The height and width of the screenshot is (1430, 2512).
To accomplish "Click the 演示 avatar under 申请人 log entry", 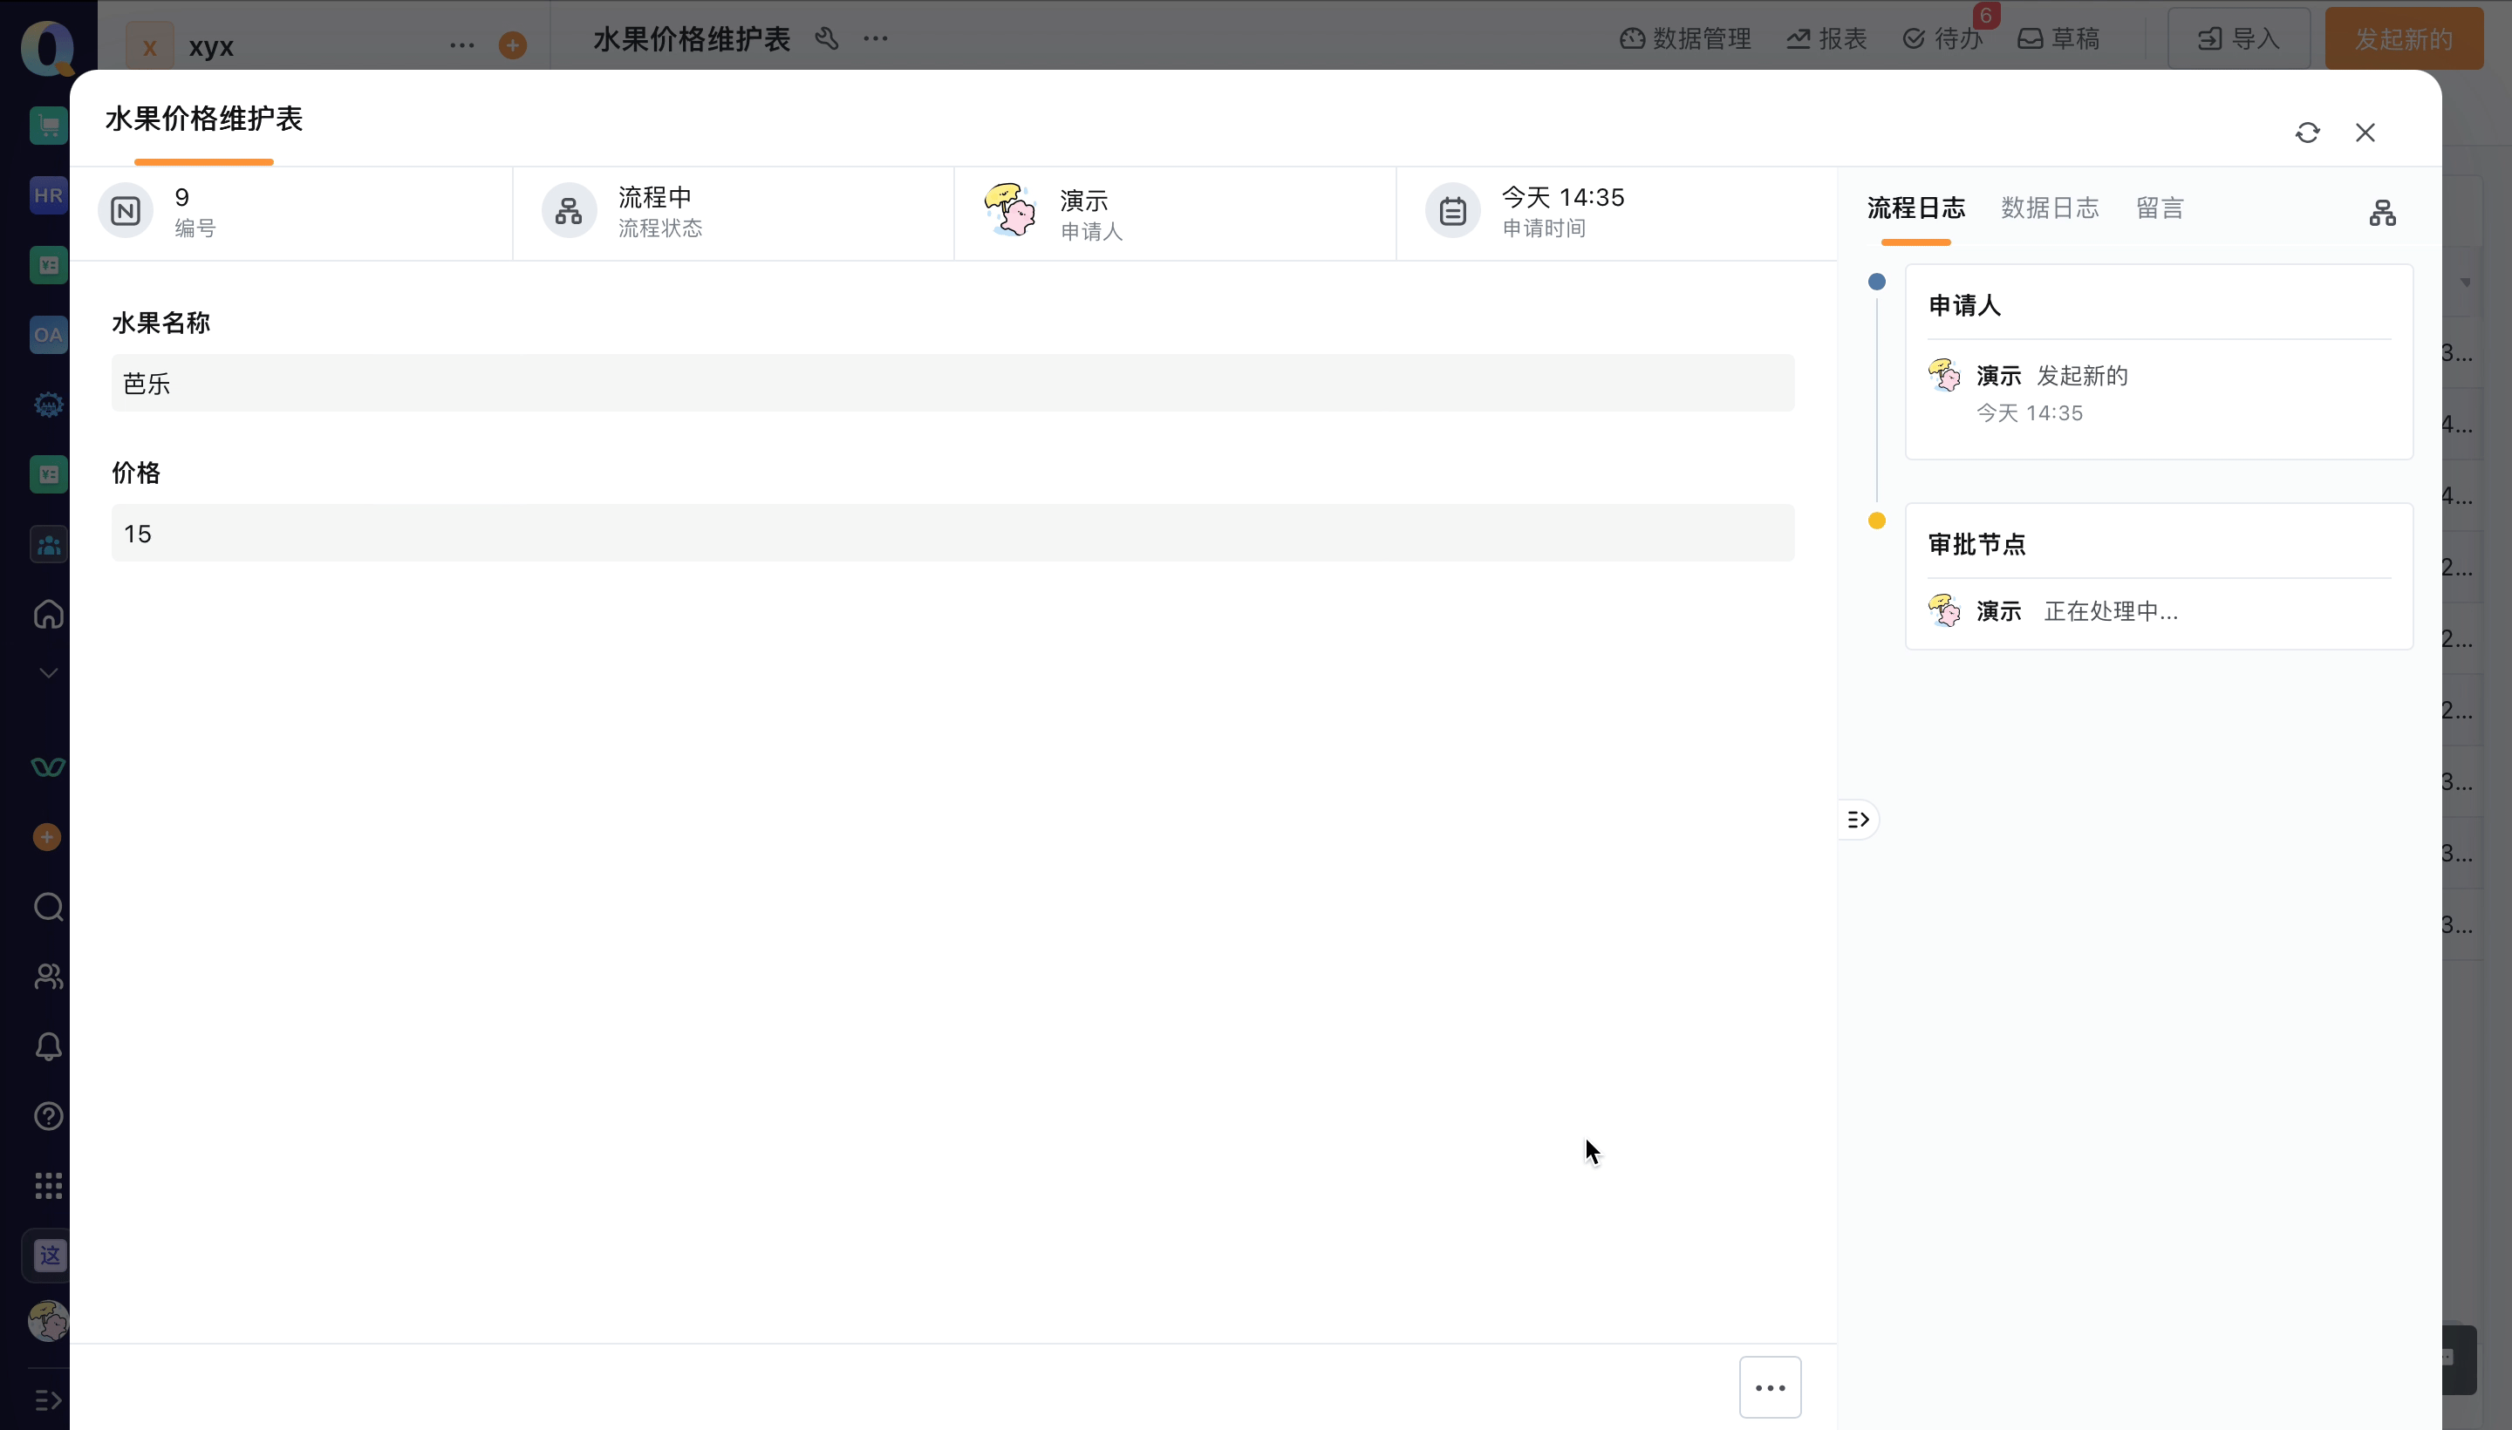I will pyautogui.click(x=1944, y=375).
